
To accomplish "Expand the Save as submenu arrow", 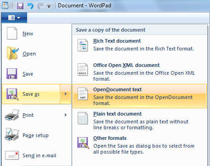I will pos(66,94).
